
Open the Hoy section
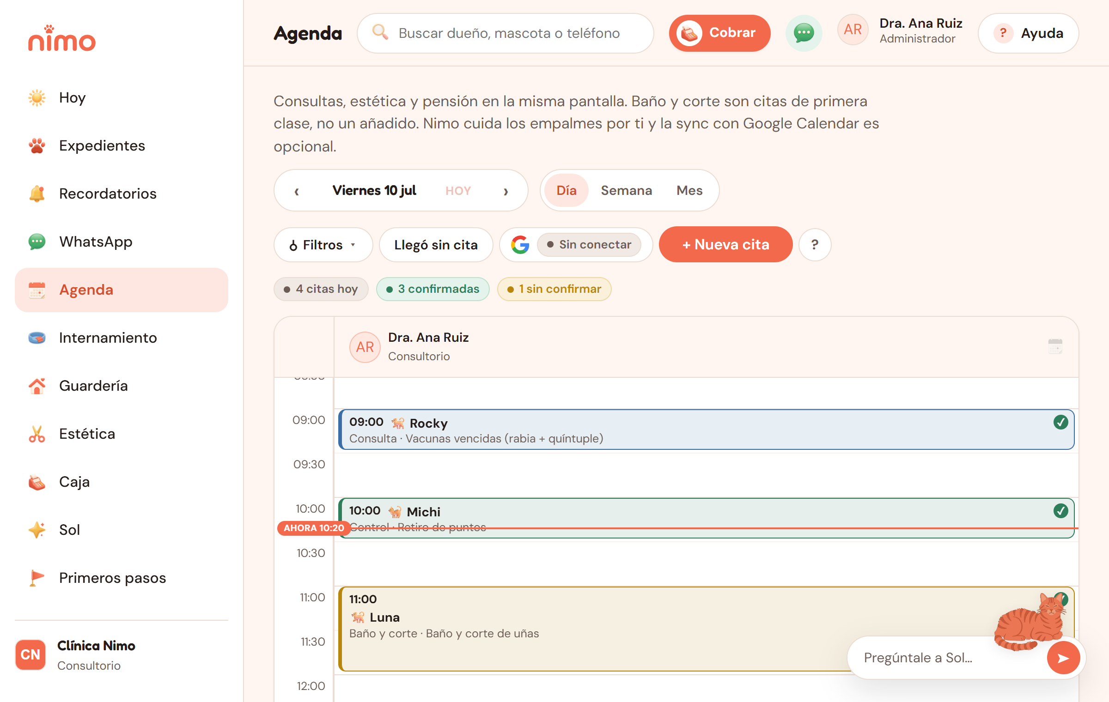tap(122, 98)
